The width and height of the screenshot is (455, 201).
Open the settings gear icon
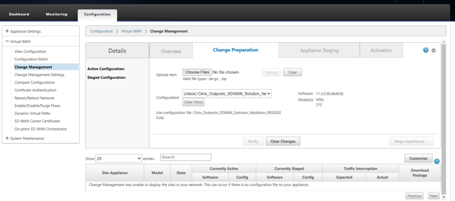[434, 50]
